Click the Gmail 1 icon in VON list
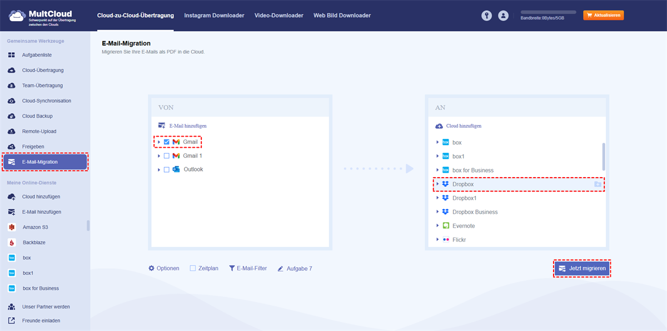Viewport: 667px width, 331px height. (x=176, y=156)
